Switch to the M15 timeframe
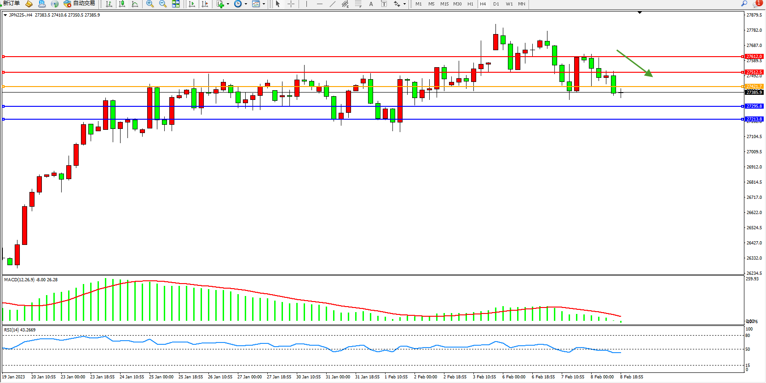The image size is (766, 383). click(x=444, y=4)
